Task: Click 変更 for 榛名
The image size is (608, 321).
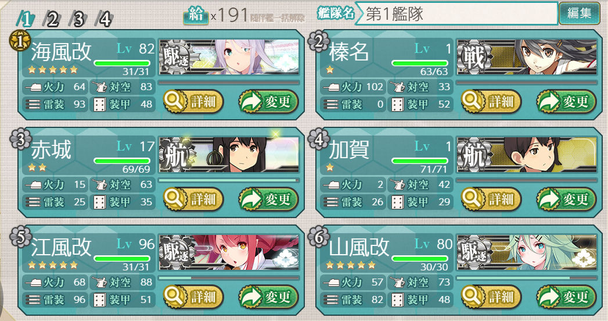Action: click(567, 102)
